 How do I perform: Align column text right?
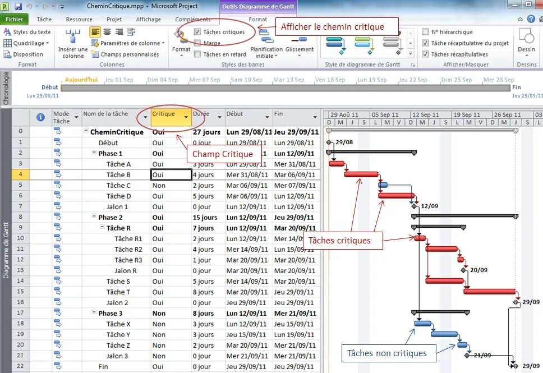pos(119,32)
